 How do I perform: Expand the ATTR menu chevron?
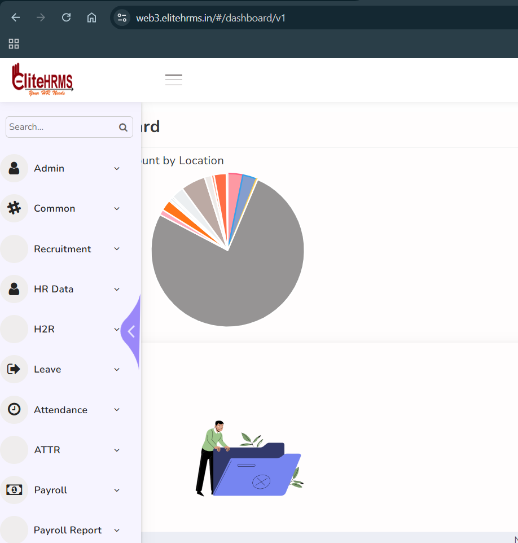click(117, 450)
